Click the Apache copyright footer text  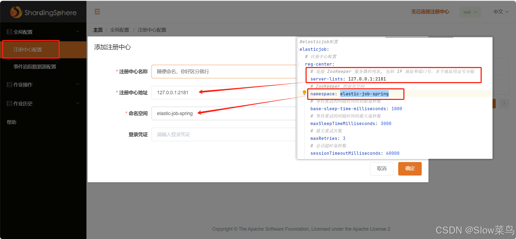(301, 229)
